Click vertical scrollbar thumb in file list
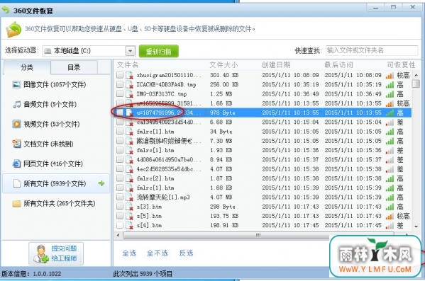Image resolution: width=425 pixels, height=281 pixels. point(416,84)
